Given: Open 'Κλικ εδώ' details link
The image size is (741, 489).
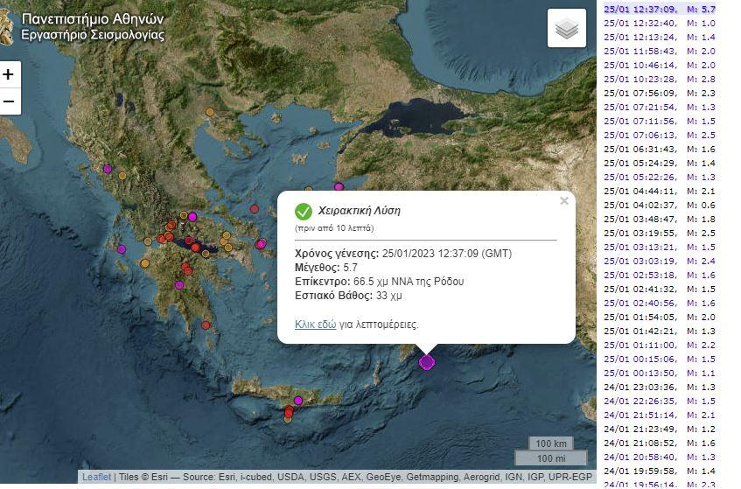Looking at the screenshot, I should (315, 324).
